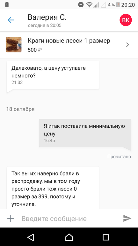The width and height of the screenshot is (138, 246).
Task: Tap the do-not-disturb status icon
Action: click(81, 5)
